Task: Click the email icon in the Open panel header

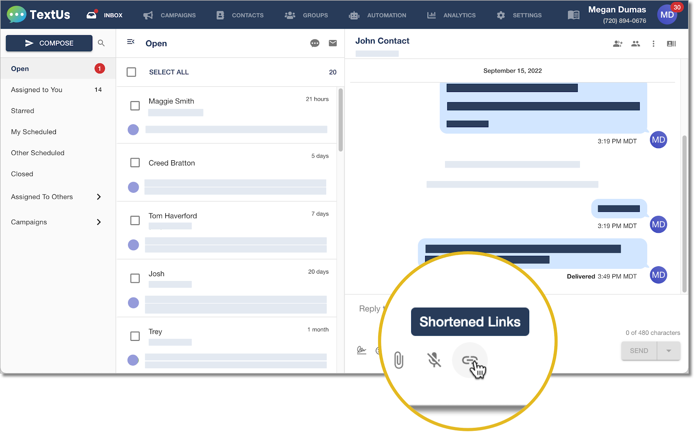Action: 333,43
